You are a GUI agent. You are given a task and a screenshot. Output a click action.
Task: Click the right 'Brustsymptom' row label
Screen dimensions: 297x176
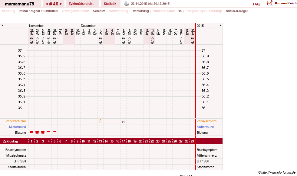coord(207,150)
